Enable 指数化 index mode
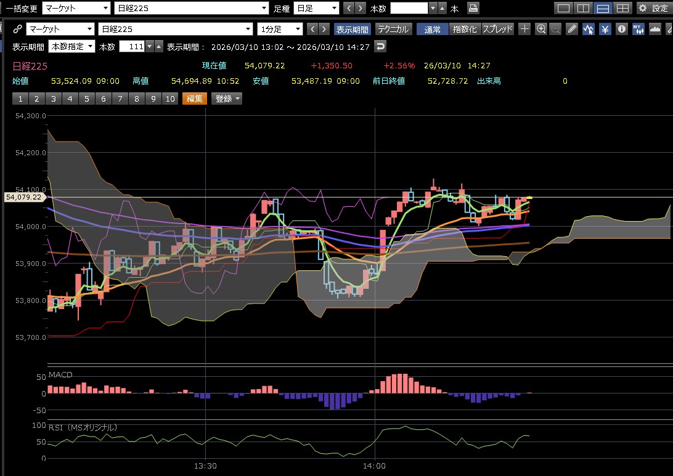Viewport: 673px width, 476px height. [464, 29]
